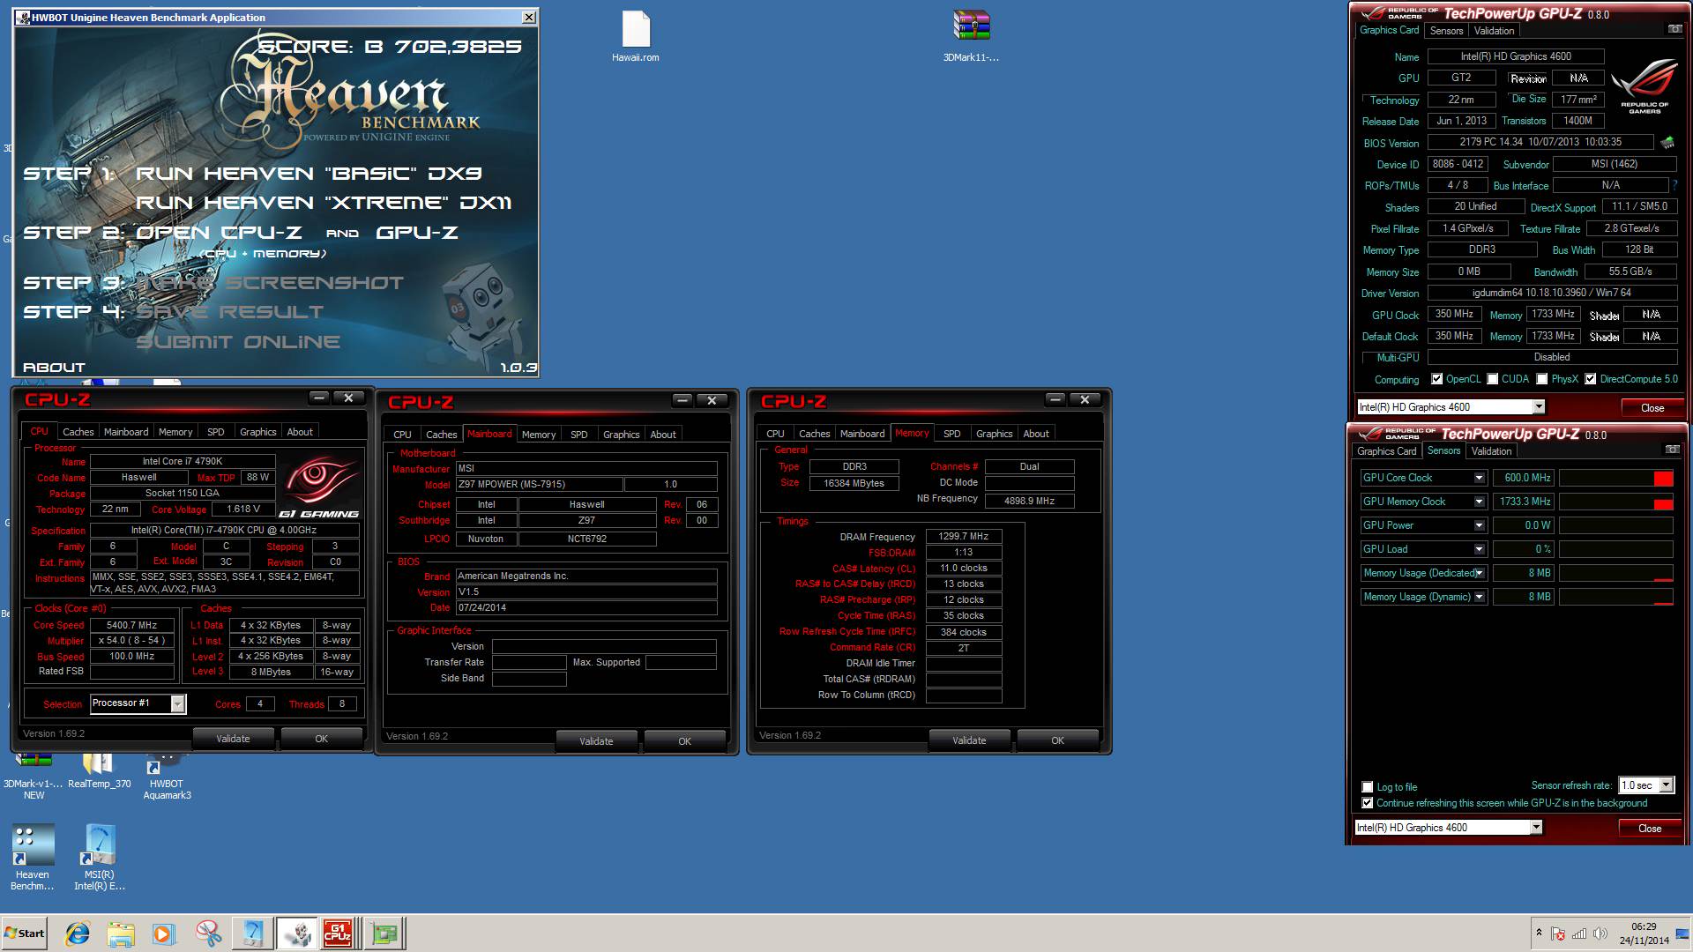
Task: Click Run Heaven Xtreme DX11 step
Action: pos(324,203)
